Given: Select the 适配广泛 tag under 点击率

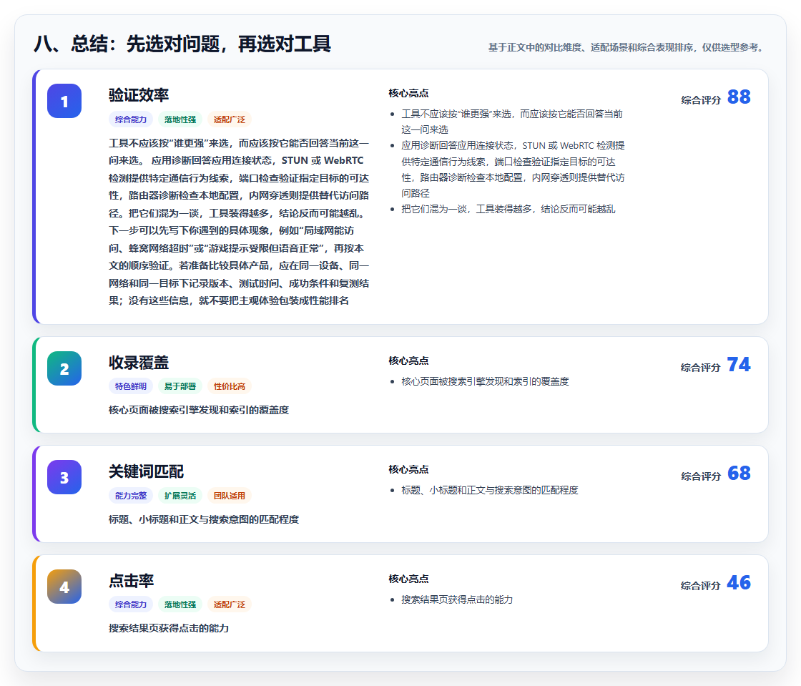Looking at the screenshot, I should pos(230,604).
